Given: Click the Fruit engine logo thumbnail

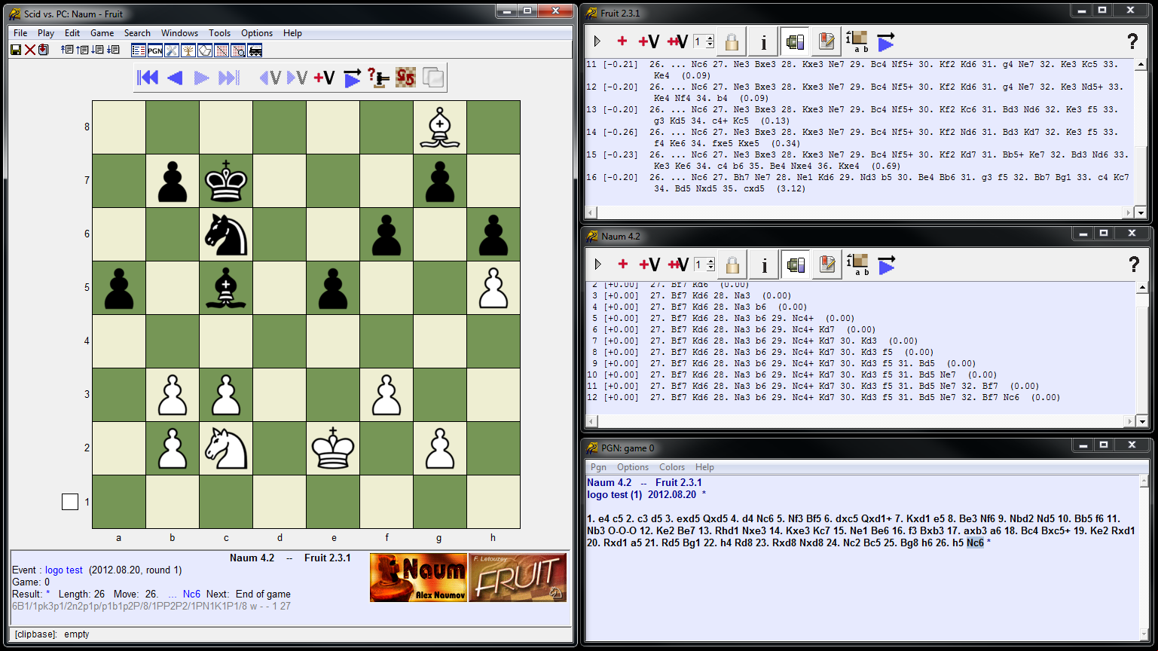Looking at the screenshot, I should tap(518, 578).
